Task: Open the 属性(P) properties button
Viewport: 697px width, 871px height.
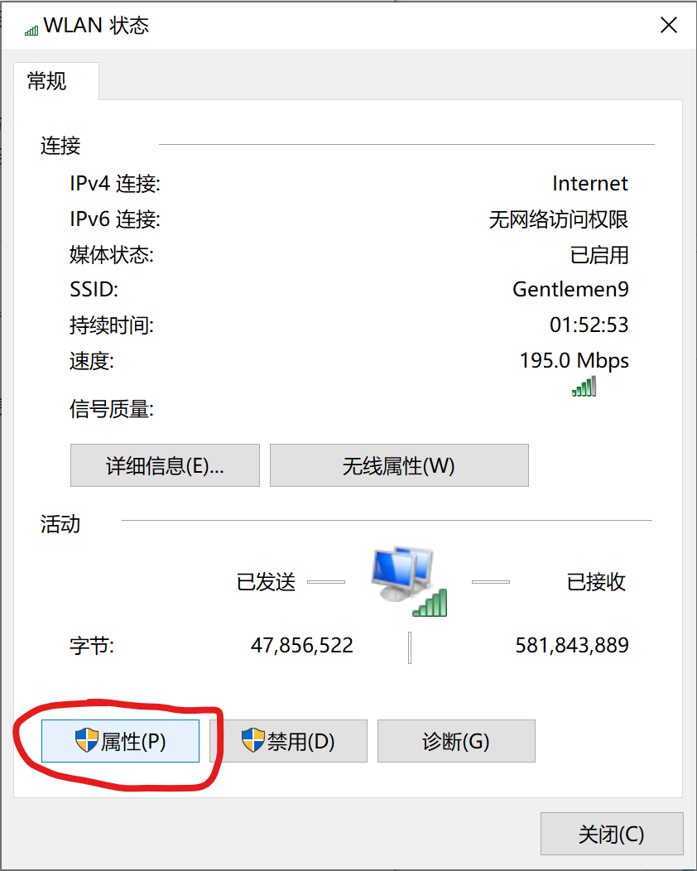Action: (x=121, y=741)
